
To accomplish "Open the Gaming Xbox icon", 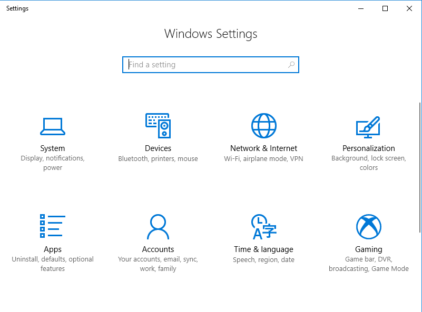I will click(x=369, y=227).
